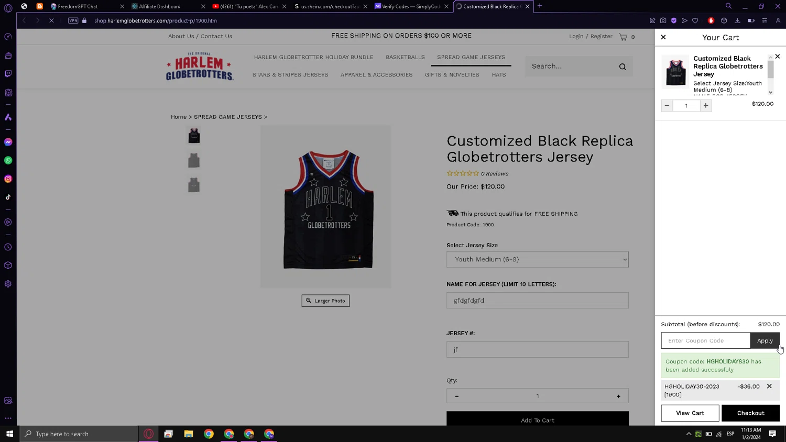This screenshot has width=786, height=442.
Task: Open the WhatsApp sidebar icon
Action: click(x=8, y=160)
